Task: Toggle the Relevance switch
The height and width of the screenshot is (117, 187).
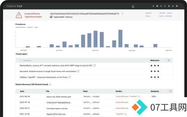Action: (x=168, y=60)
